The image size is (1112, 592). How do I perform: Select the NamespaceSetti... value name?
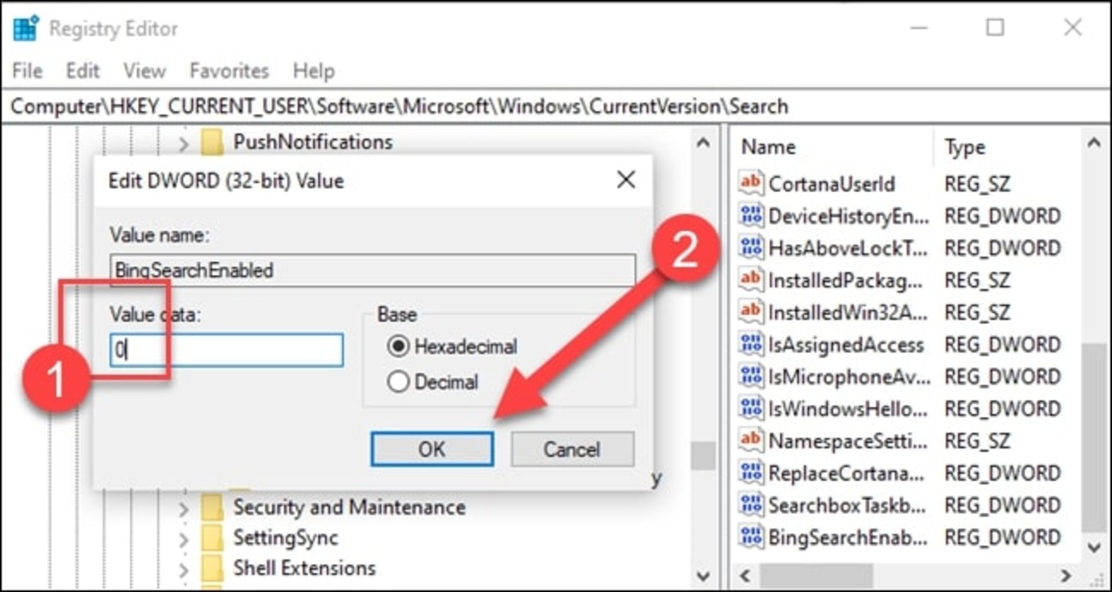[848, 441]
